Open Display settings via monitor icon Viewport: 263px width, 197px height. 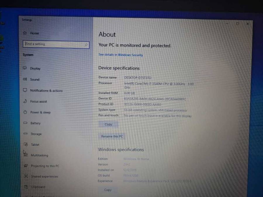[x=25, y=68]
